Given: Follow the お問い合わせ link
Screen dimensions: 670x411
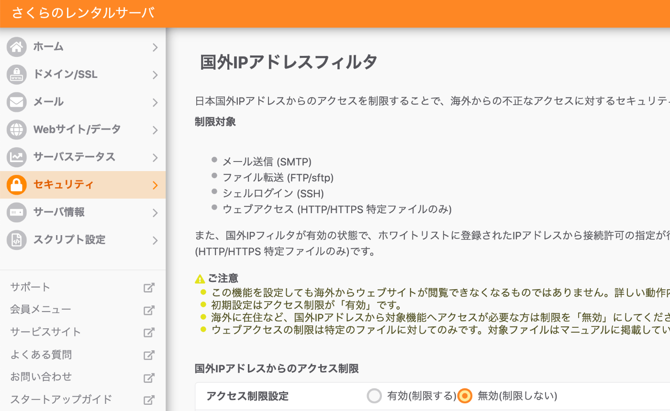Looking at the screenshot, I should point(41,377).
